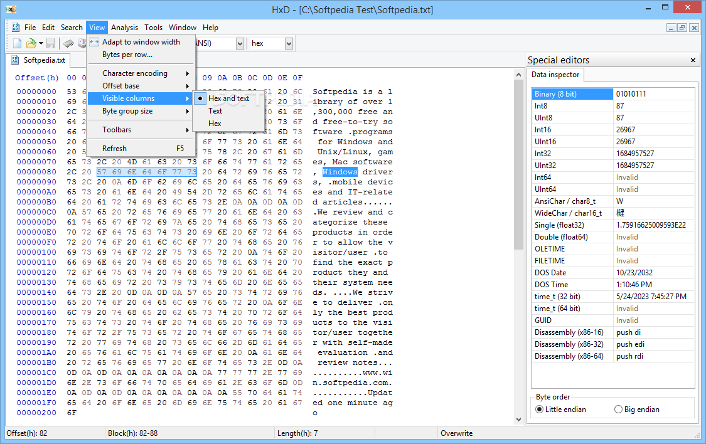Viewport: 706px width, 444px height.
Task: Select the WideChar / char16_t row
Action: pos(612,213)
